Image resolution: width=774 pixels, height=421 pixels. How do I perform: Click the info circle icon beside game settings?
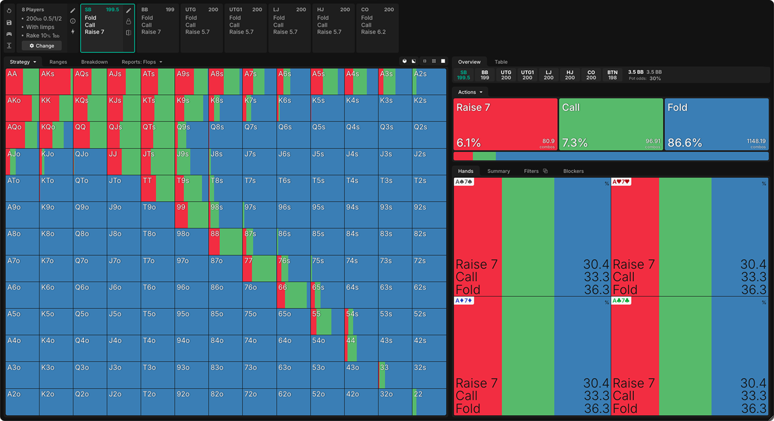click(x=73, y=21)
